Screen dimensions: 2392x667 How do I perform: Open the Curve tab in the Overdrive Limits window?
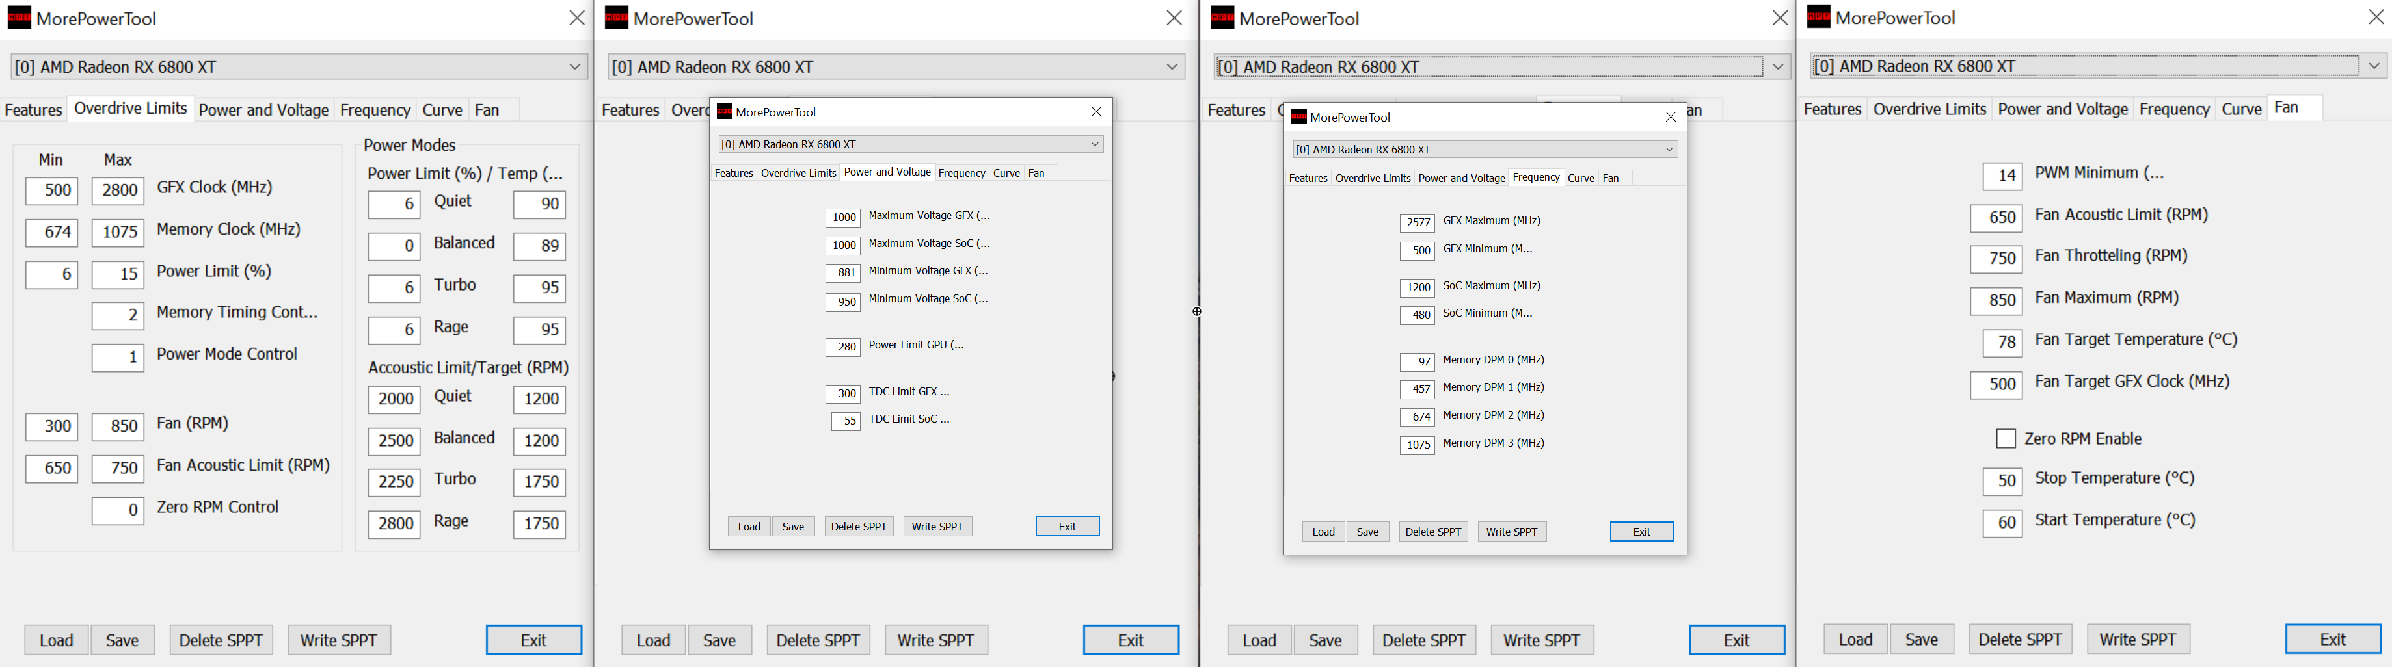pyautogui.click(x=442, y=109)
